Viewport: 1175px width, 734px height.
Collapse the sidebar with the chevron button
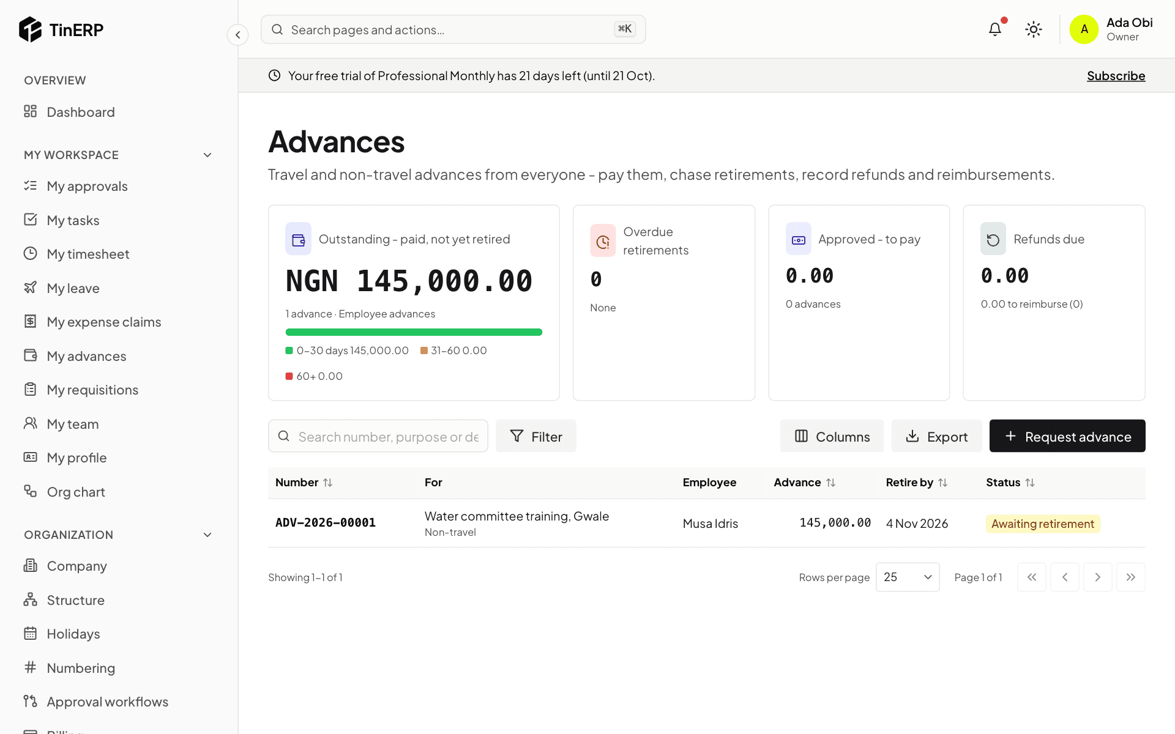tap(238, 35)
